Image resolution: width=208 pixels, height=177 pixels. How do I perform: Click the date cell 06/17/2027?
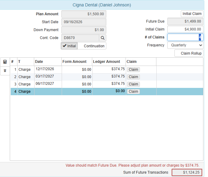pyautogui.click(x=48, y=84)
